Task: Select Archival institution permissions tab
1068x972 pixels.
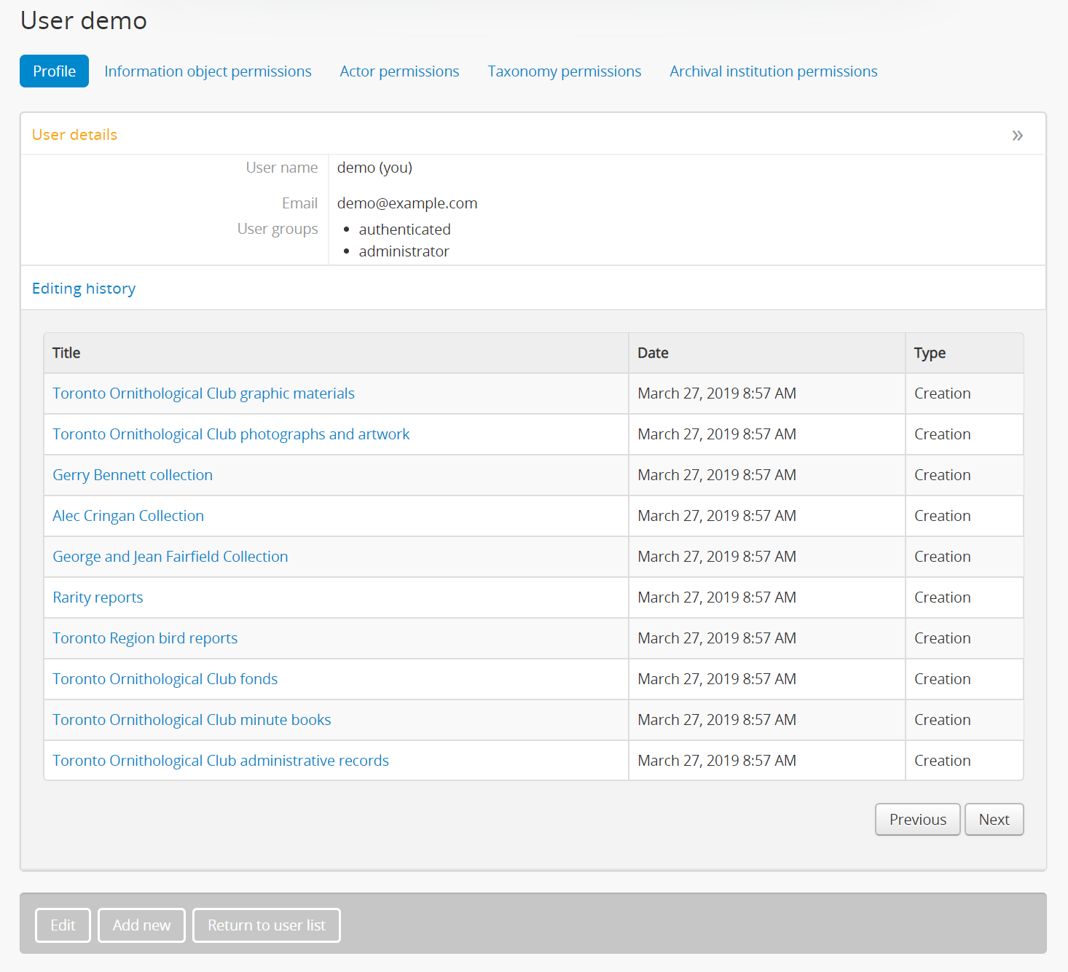Action: 773,71
